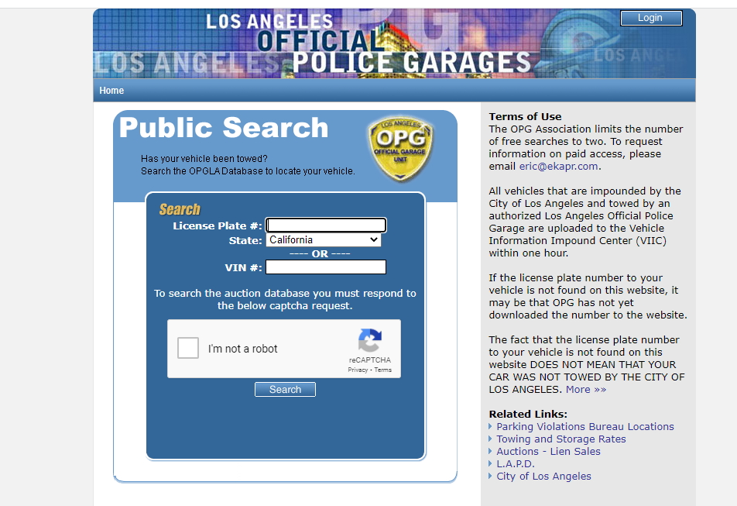Viewport: 737px width, 506px height.
Task: Open the State dropdown showing California
Action: pos(324,240)
